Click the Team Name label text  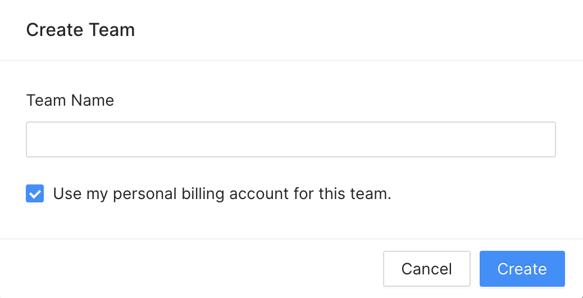coord(70,100)
